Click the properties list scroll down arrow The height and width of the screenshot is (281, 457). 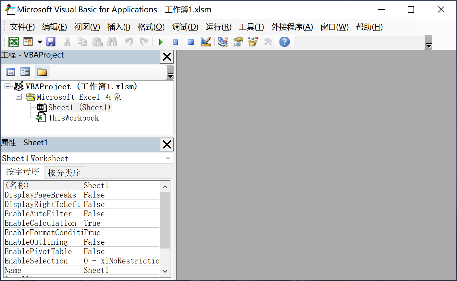pos(165,271)
